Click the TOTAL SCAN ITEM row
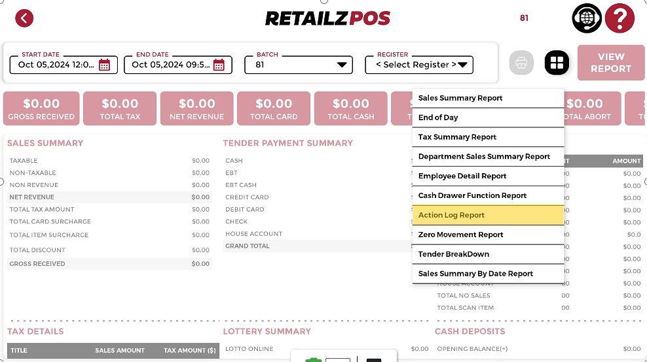This screenshot has height=362, width=647. click(539, 308)
